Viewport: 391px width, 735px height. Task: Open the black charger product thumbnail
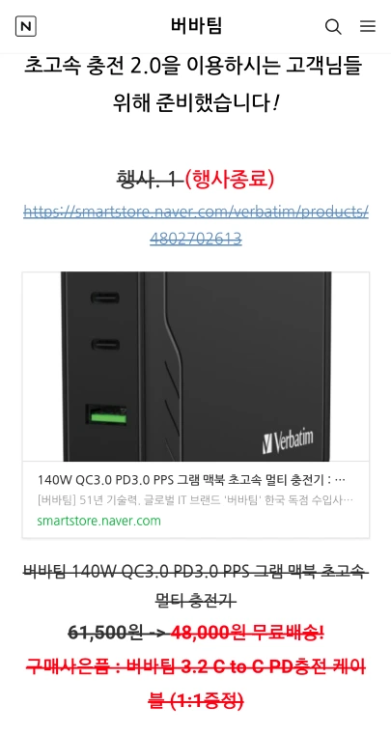pyautogui.click(x=196, y=367)
